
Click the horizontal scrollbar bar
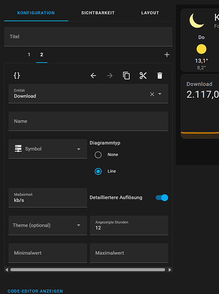(x=88, y=270)
